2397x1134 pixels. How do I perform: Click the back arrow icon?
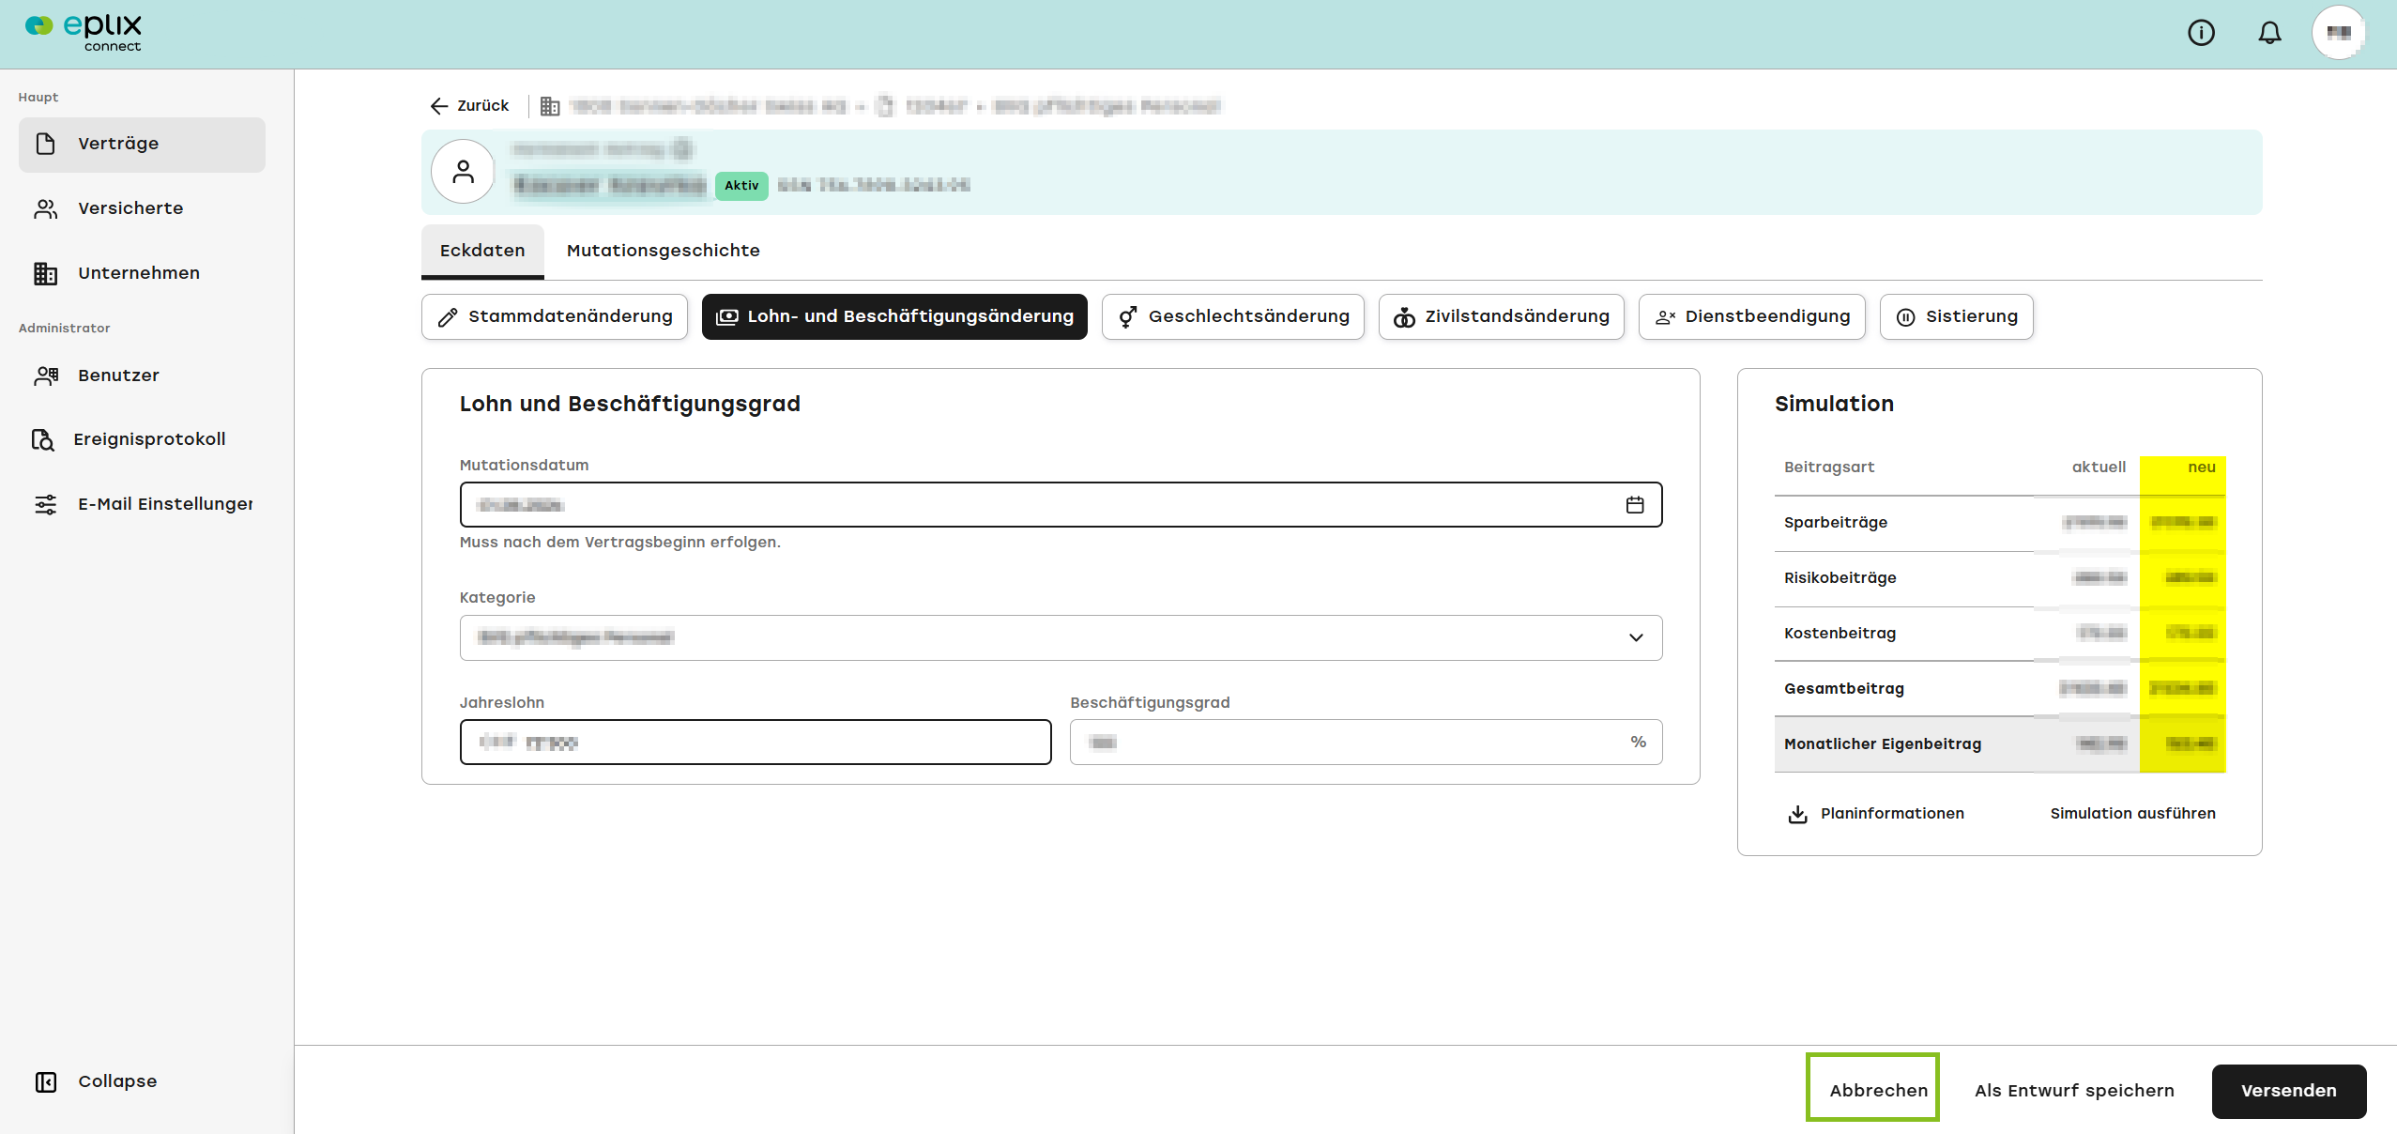[x=438, y=106]
